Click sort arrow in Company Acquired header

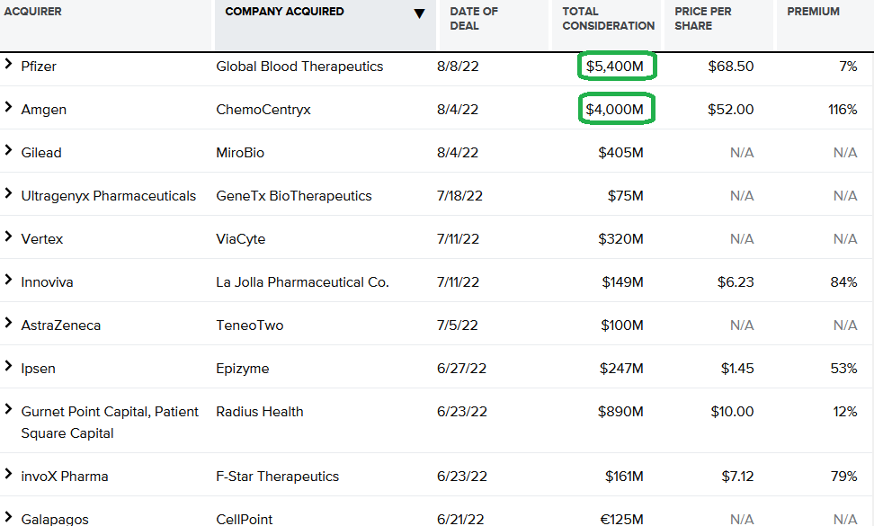pyautogui.click(x=420, y=13)
